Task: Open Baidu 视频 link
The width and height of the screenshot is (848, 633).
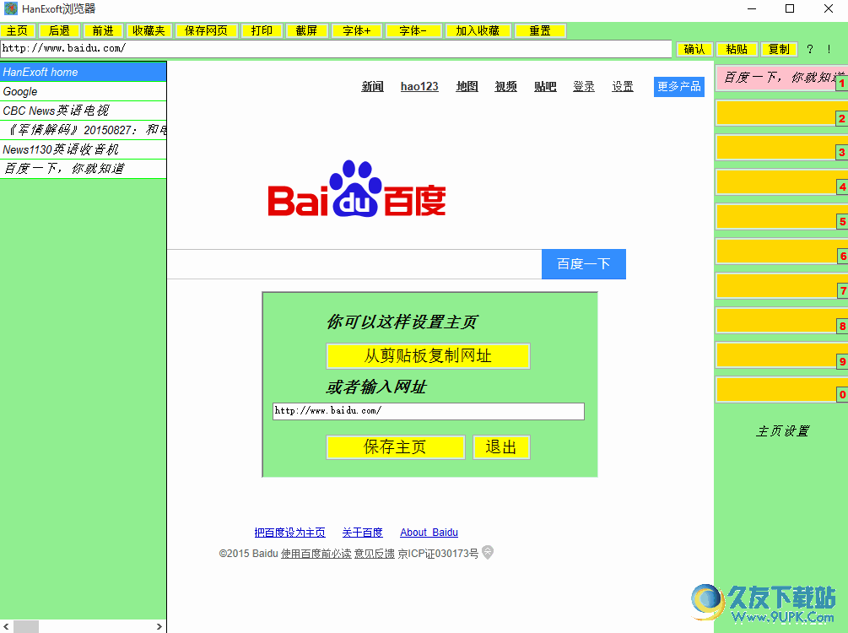Action: pyautogui.click(x=505, y=87)
